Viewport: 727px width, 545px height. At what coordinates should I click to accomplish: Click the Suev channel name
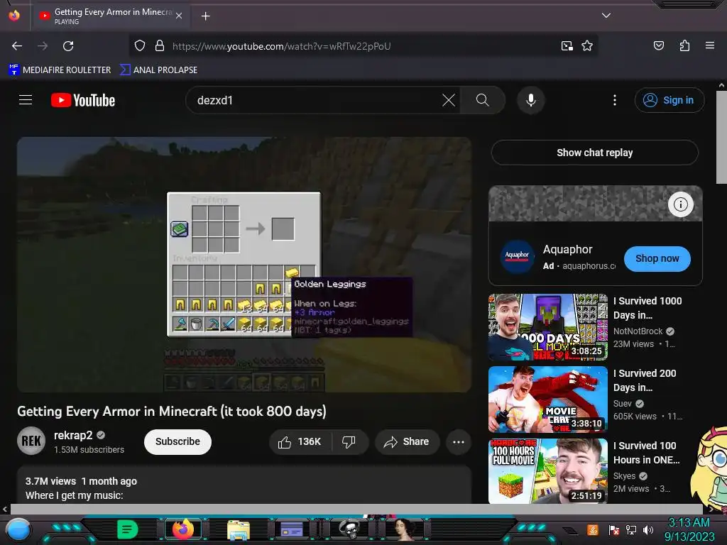[x=622, y=404]
